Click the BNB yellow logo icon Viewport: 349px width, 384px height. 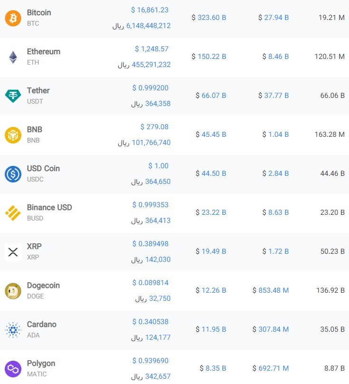point(13,135)
